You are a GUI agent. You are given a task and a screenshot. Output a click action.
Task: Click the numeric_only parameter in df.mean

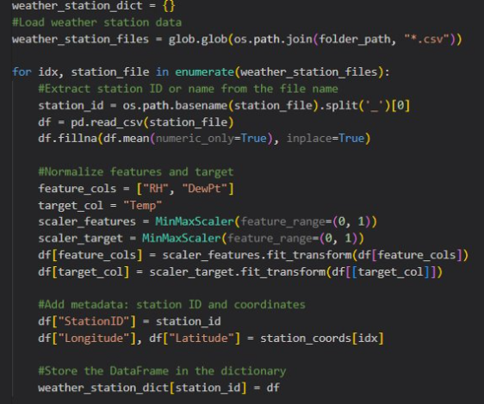click(x=195, y=139)
